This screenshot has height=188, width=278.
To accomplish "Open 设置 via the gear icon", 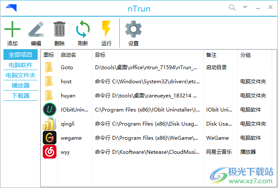I will 133,29.
